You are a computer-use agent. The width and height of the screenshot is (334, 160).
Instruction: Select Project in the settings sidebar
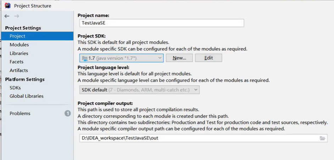coord(17,36)
